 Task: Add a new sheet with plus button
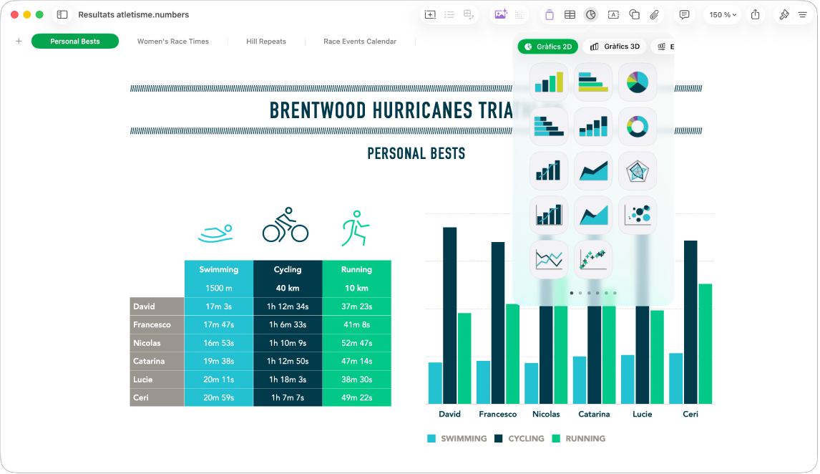tap(19, 41)
